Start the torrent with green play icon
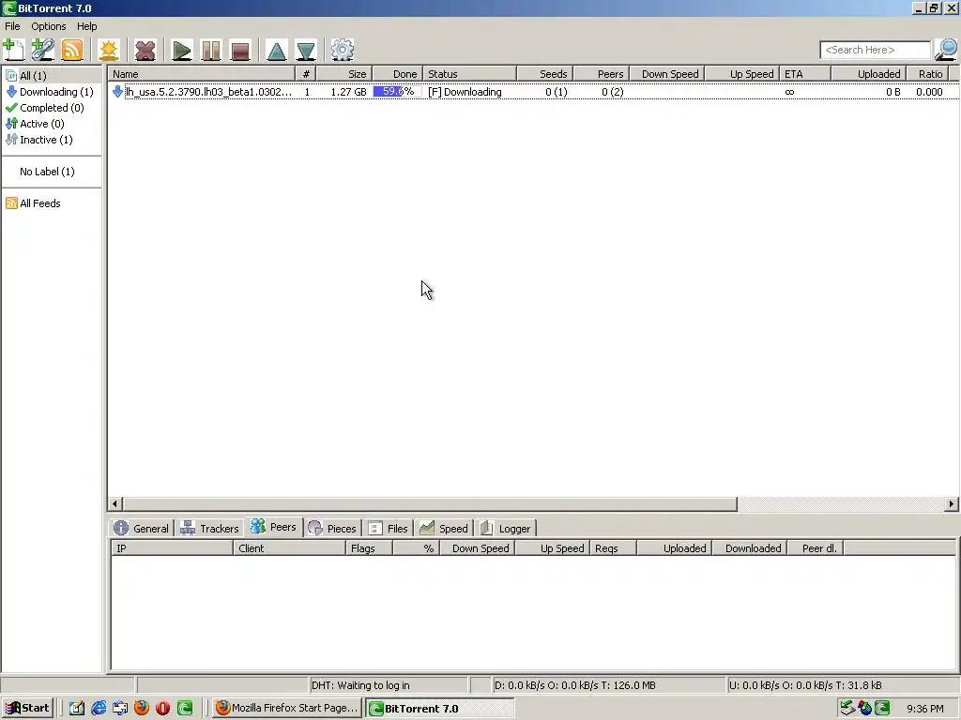The height and width of the screenshot is (720, 961). click(181, 50)
